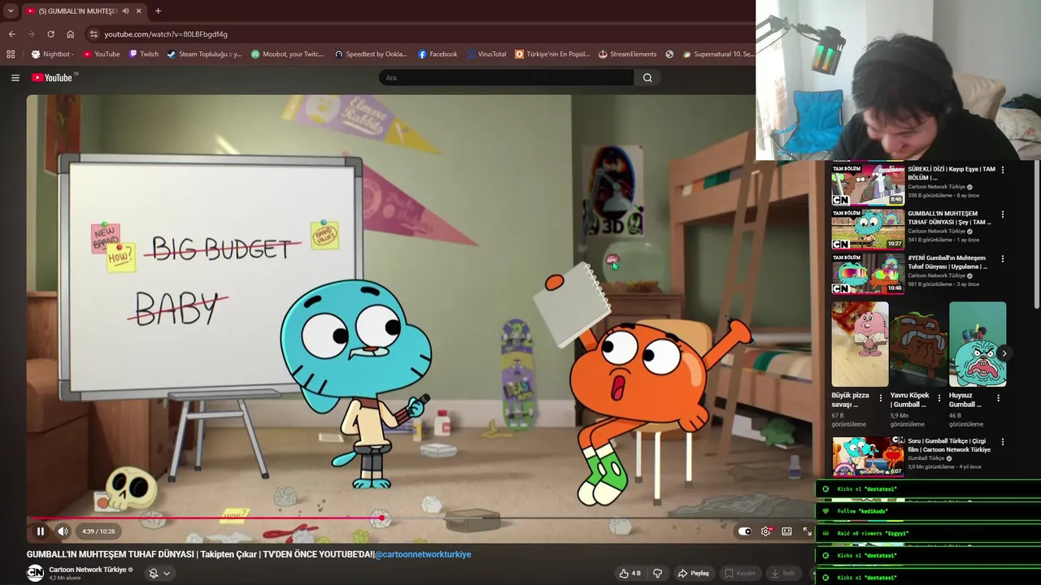Screen dimensions: 1041x585
Task: Mute the video volume speaker icon
Action: pos(63,531)
